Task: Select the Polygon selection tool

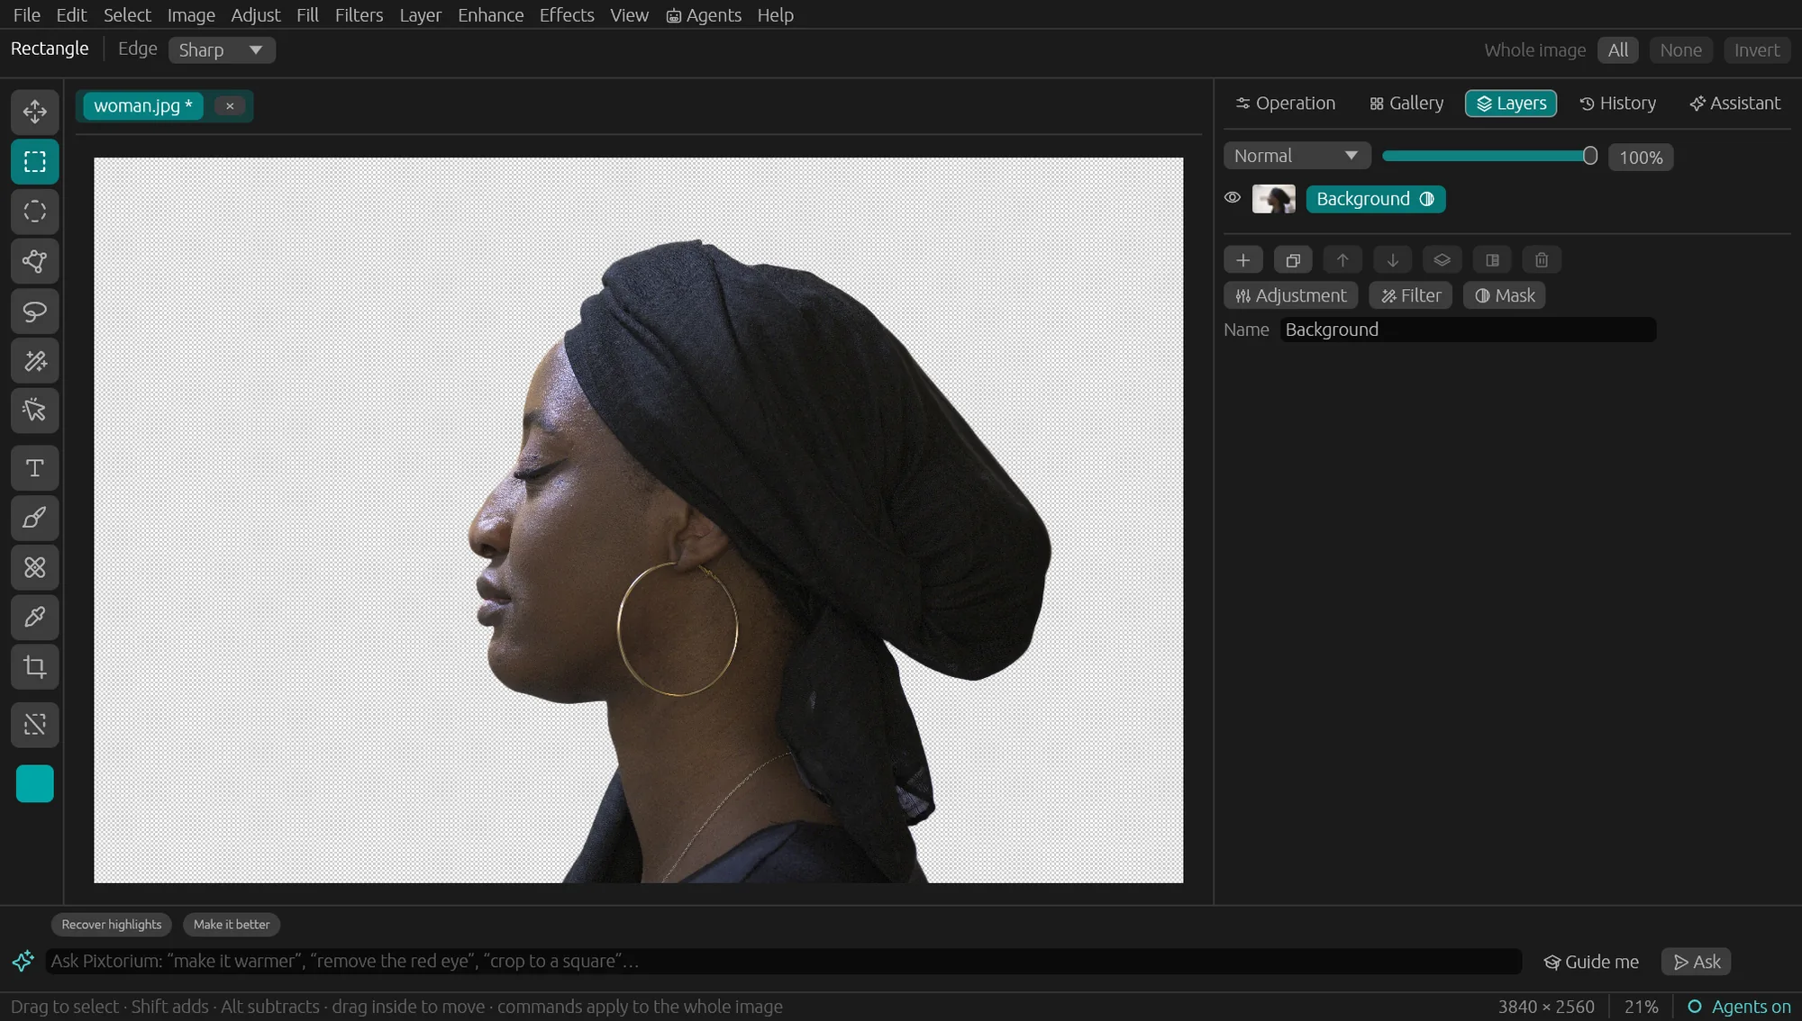Action: tap(35, 261)
